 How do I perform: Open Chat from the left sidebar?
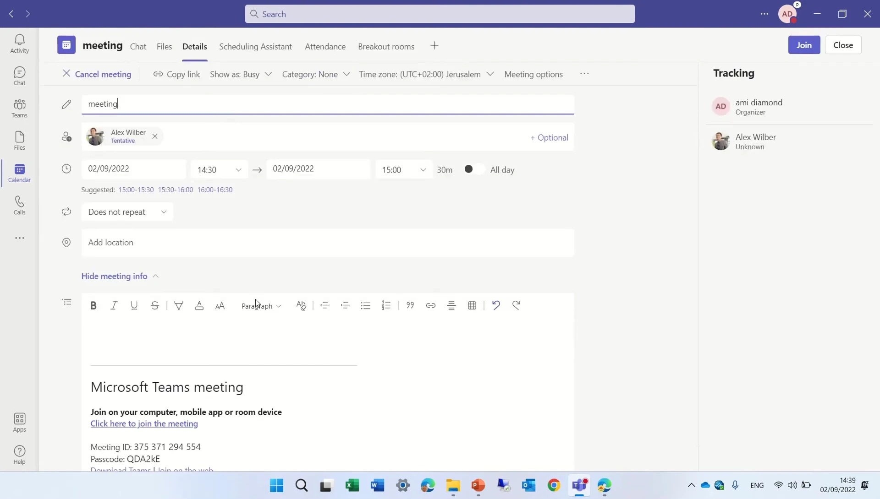19,76
